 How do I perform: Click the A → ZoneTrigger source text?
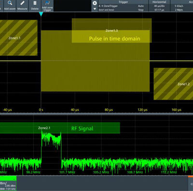[x=108, y=6]
